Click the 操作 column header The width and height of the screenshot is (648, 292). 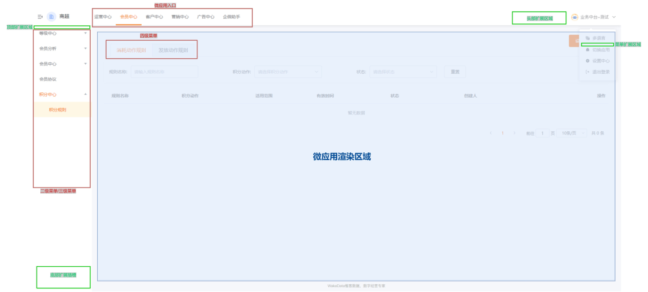click(x=601, y=95)
